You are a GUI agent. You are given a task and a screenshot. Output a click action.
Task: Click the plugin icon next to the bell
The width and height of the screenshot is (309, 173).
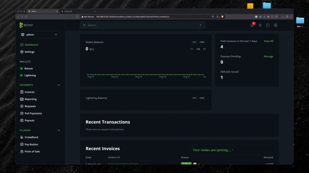tap(260, 25)
